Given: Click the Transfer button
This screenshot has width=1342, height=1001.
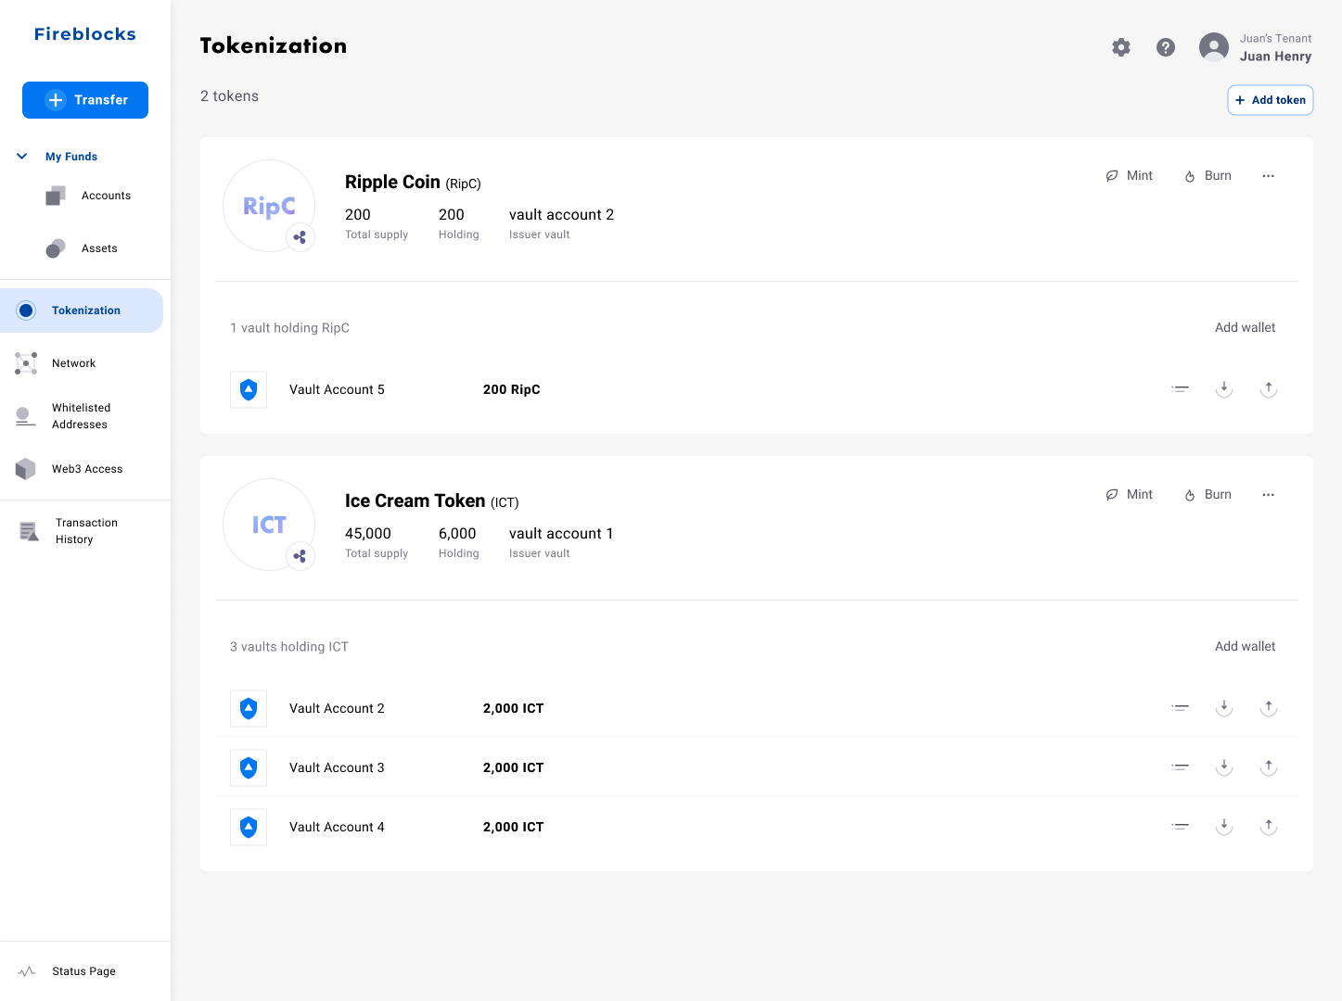Looking at the screenshot, I should coord(85,100).
